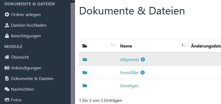Viewport: 221px width, 104px height.
Task: Click the upload icon for Dateien hochladen
Action: pyautogui.click(x=7, y=25)
